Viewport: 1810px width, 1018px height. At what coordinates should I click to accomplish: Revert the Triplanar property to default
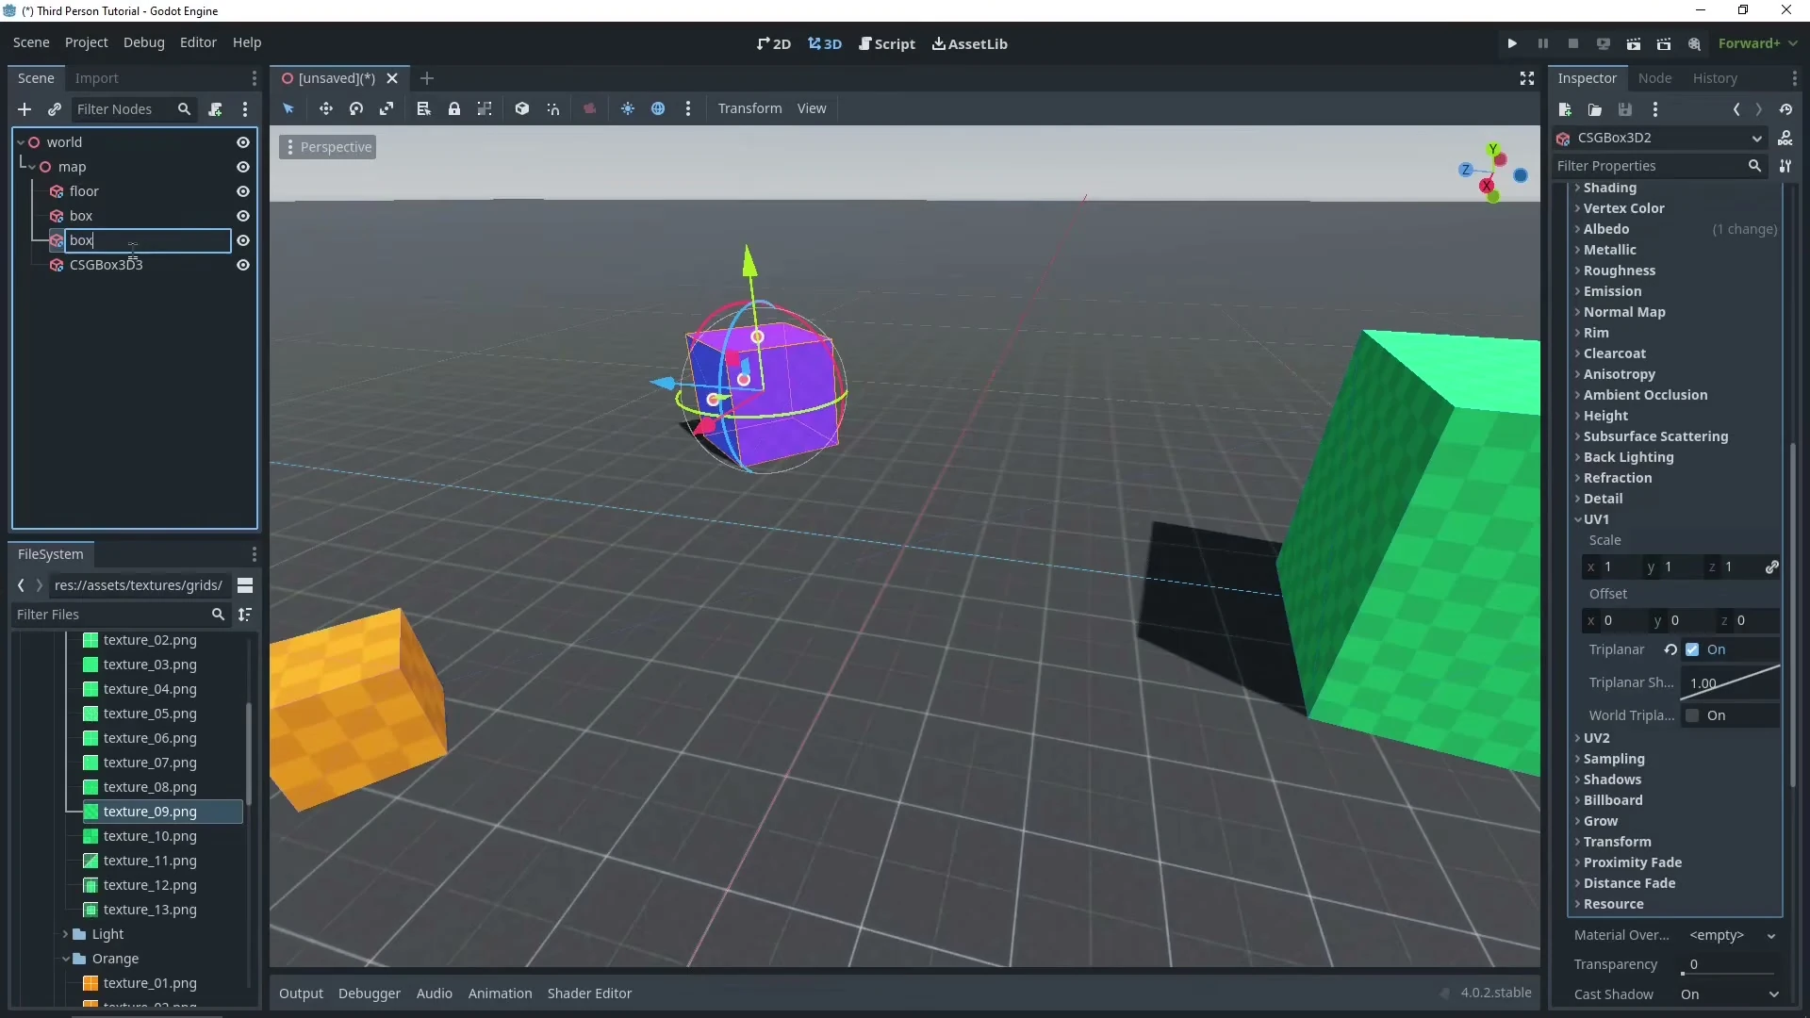(x=1670, y=649)
